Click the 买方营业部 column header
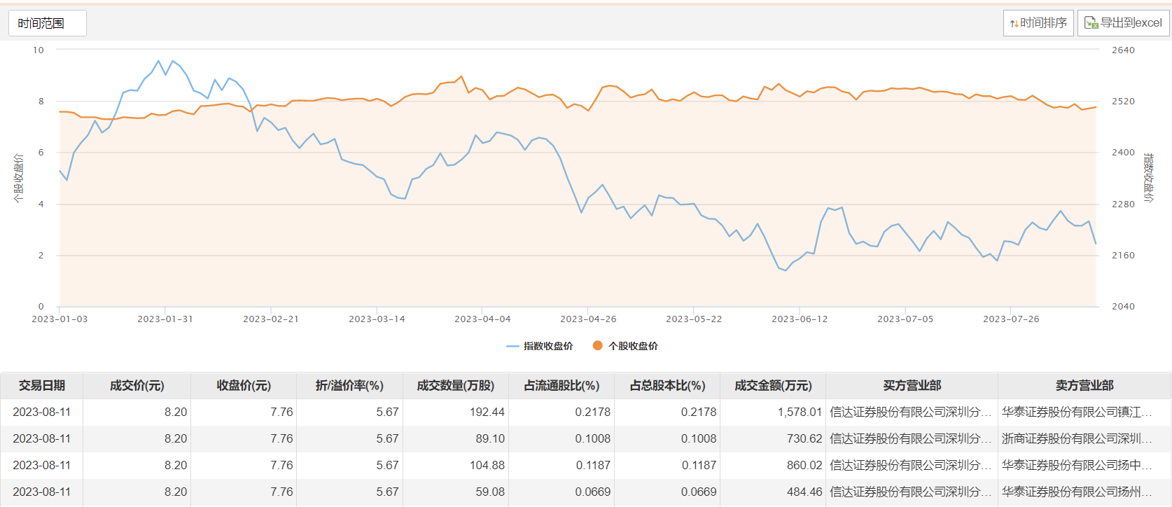 tap(912, 386)
